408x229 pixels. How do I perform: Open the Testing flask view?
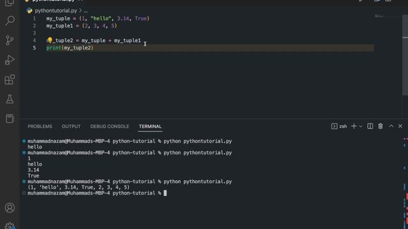coord(10,99)
